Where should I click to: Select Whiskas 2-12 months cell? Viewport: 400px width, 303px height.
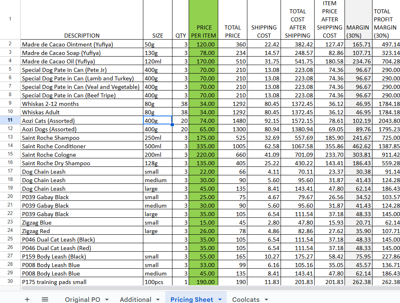pyautogui.click(x=82, y=104)
